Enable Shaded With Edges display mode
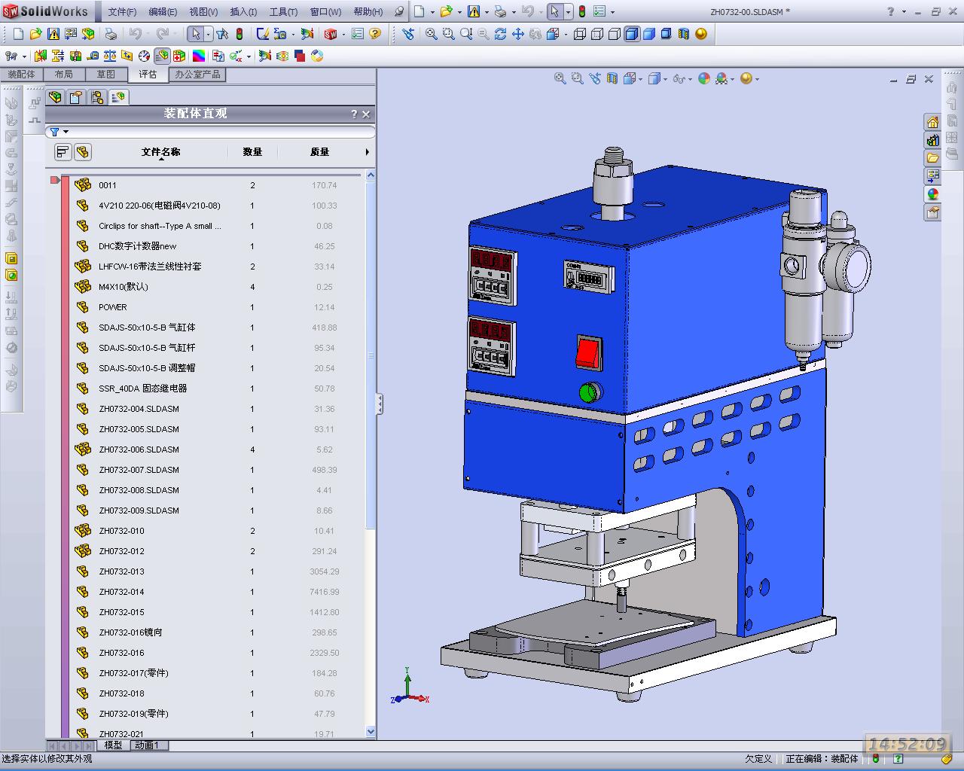This screenshot has width=964, height=771. (632, 34)
